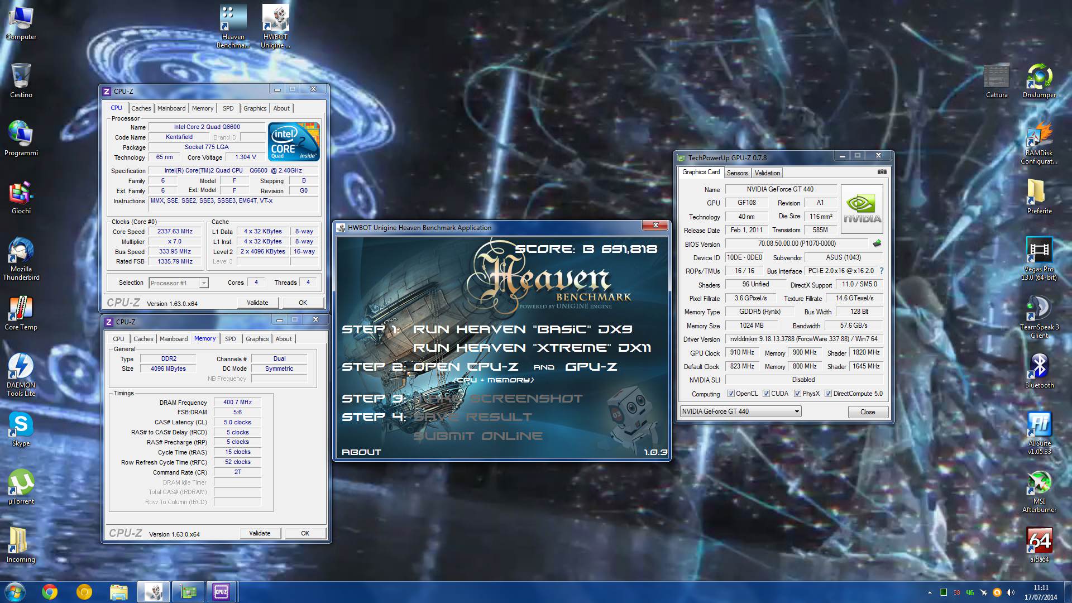Launch HWBOT Unigine desktop shortcut
The height and width of the screenshot is (603, 1072).
(275, 26)
